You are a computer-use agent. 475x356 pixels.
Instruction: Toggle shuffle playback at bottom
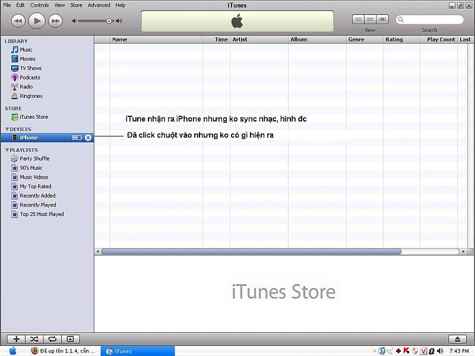click(x=34, y=339)
